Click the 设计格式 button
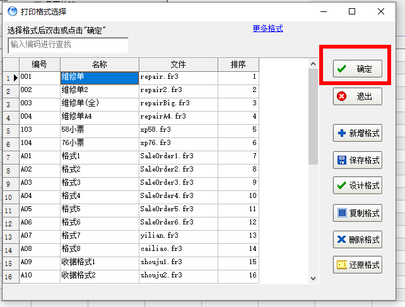405x307 pixels. (x=358, y=185)
